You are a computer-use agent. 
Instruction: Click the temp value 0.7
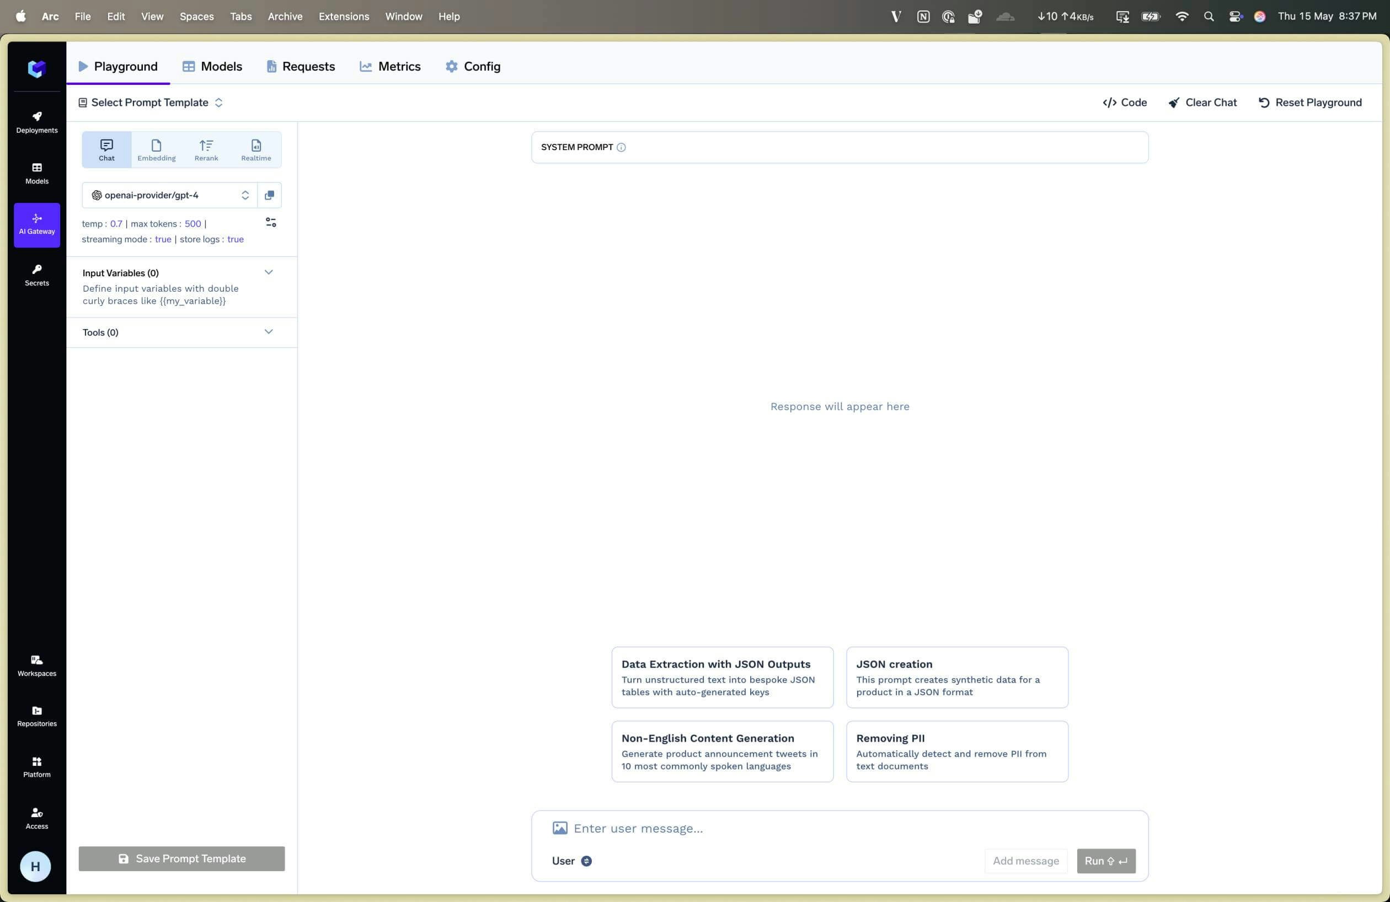coord(116,224)
